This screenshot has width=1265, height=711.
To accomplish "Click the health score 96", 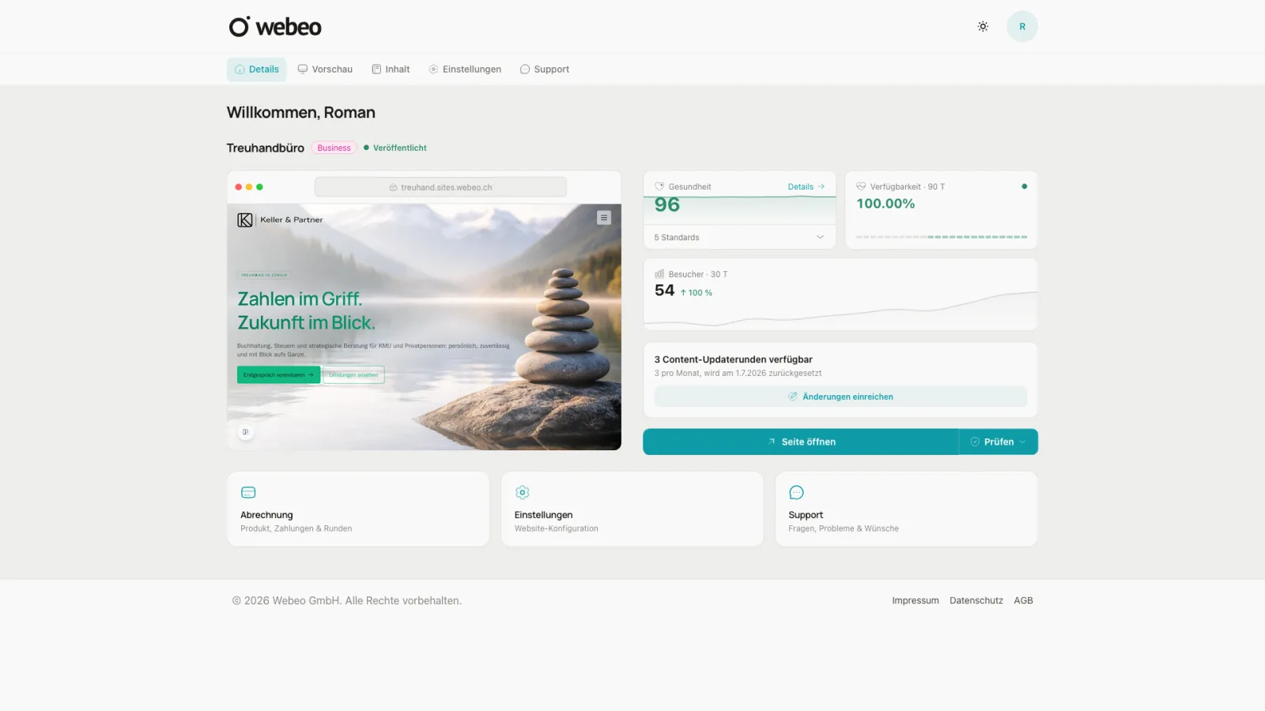I will pos(667,205).
